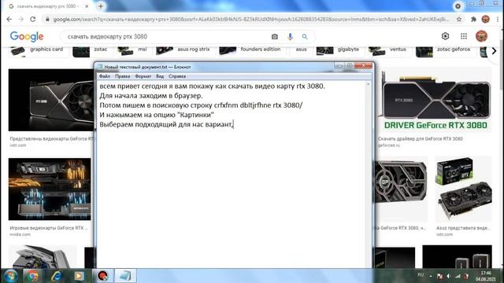
Task: Open the Chrome profile avatar in toolbar
Action: point(485,19)
